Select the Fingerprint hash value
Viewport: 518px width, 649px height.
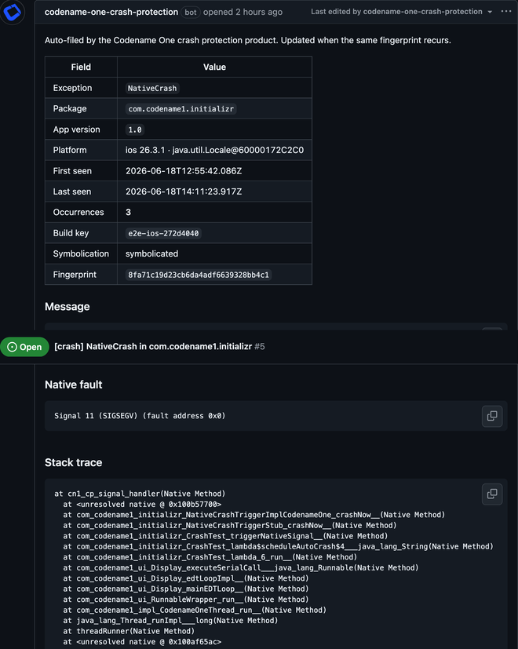click(x=199, y=275)
